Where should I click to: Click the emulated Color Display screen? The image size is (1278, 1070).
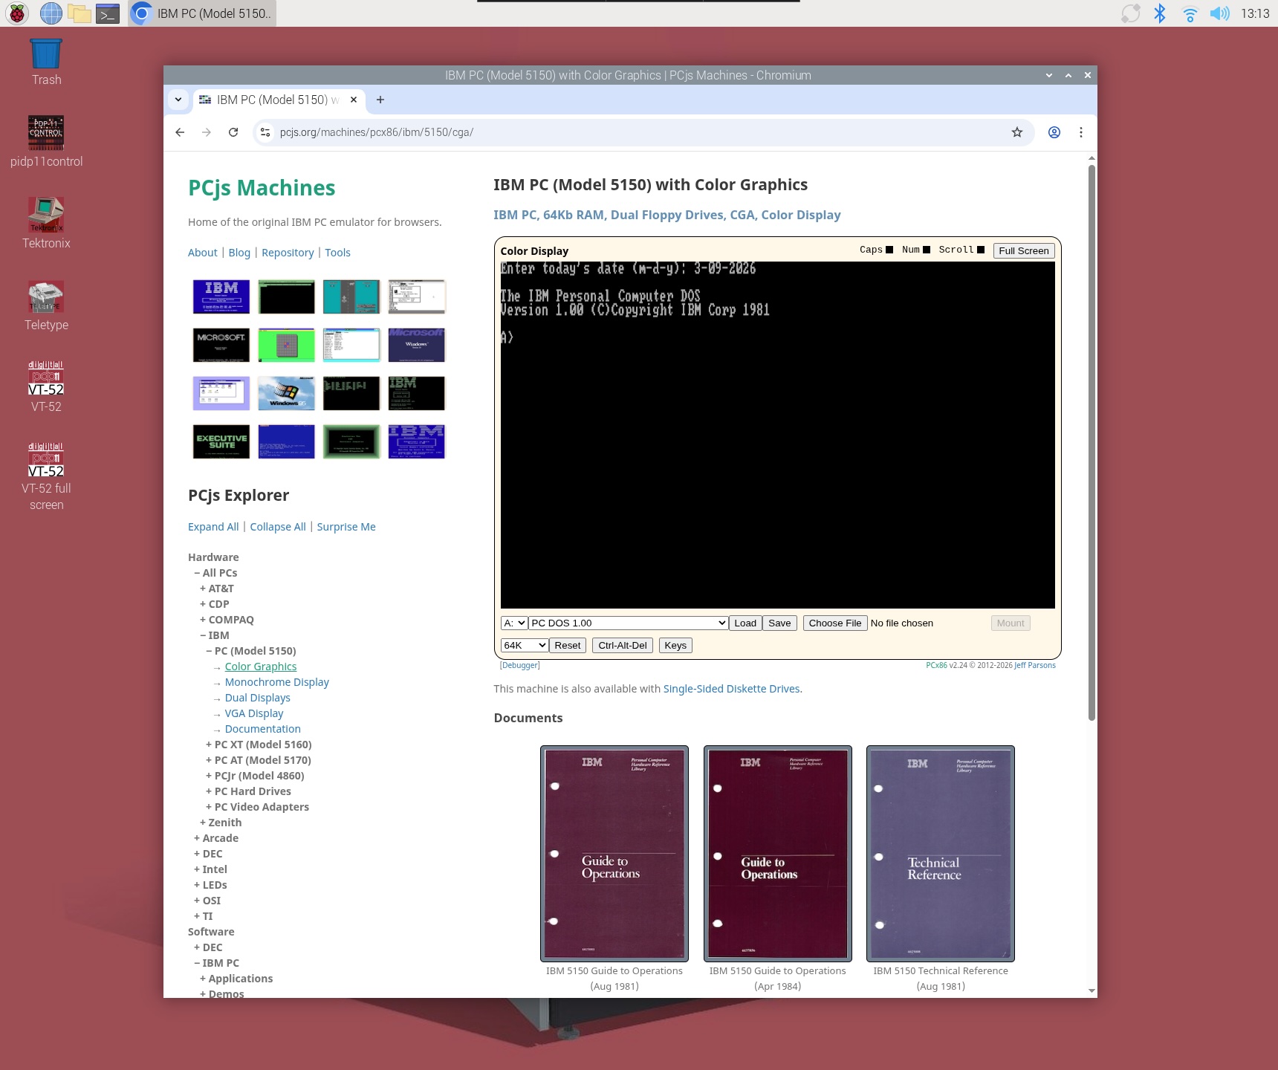pos(778,435)
